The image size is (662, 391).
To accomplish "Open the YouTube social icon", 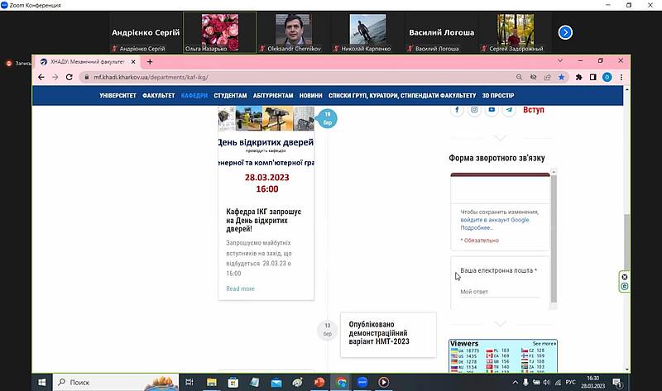I will pos(492,110).
